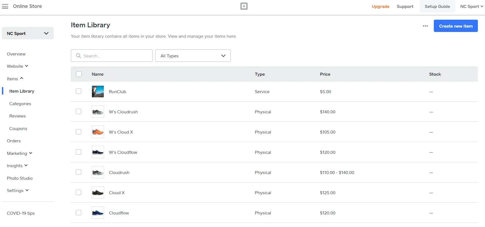Click the $105.00 price cell
This screenshot has height=227, width=485.
(x=328, y=132)
